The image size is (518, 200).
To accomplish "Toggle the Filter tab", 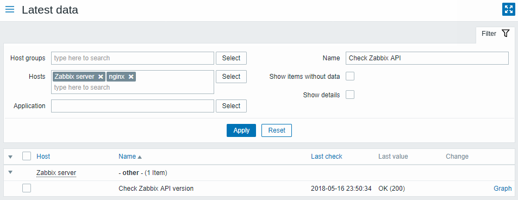I will click(x=495, y=34).
